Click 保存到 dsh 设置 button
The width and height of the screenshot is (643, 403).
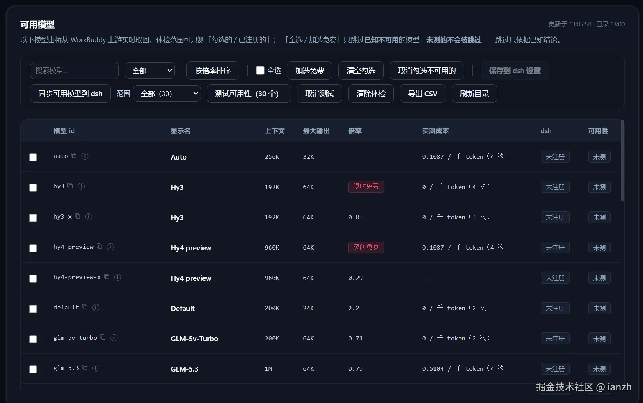[515, 71]
